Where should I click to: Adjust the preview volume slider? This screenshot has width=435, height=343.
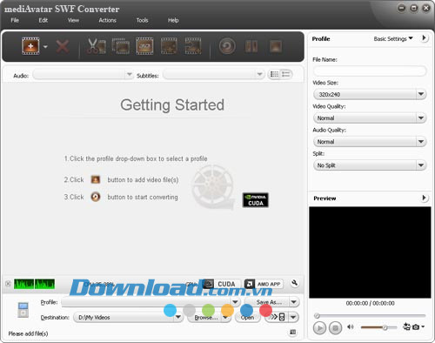378,327
